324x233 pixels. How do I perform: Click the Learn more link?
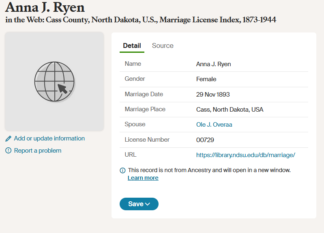(143, 178)
